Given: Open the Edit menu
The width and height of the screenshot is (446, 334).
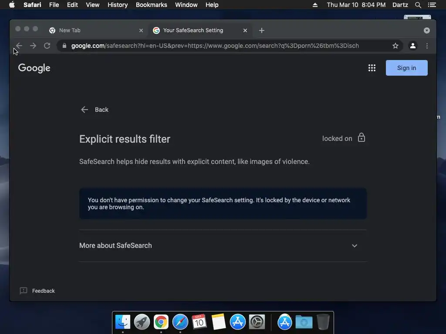Looking at the screenshot, I should [x=72, y=5].
